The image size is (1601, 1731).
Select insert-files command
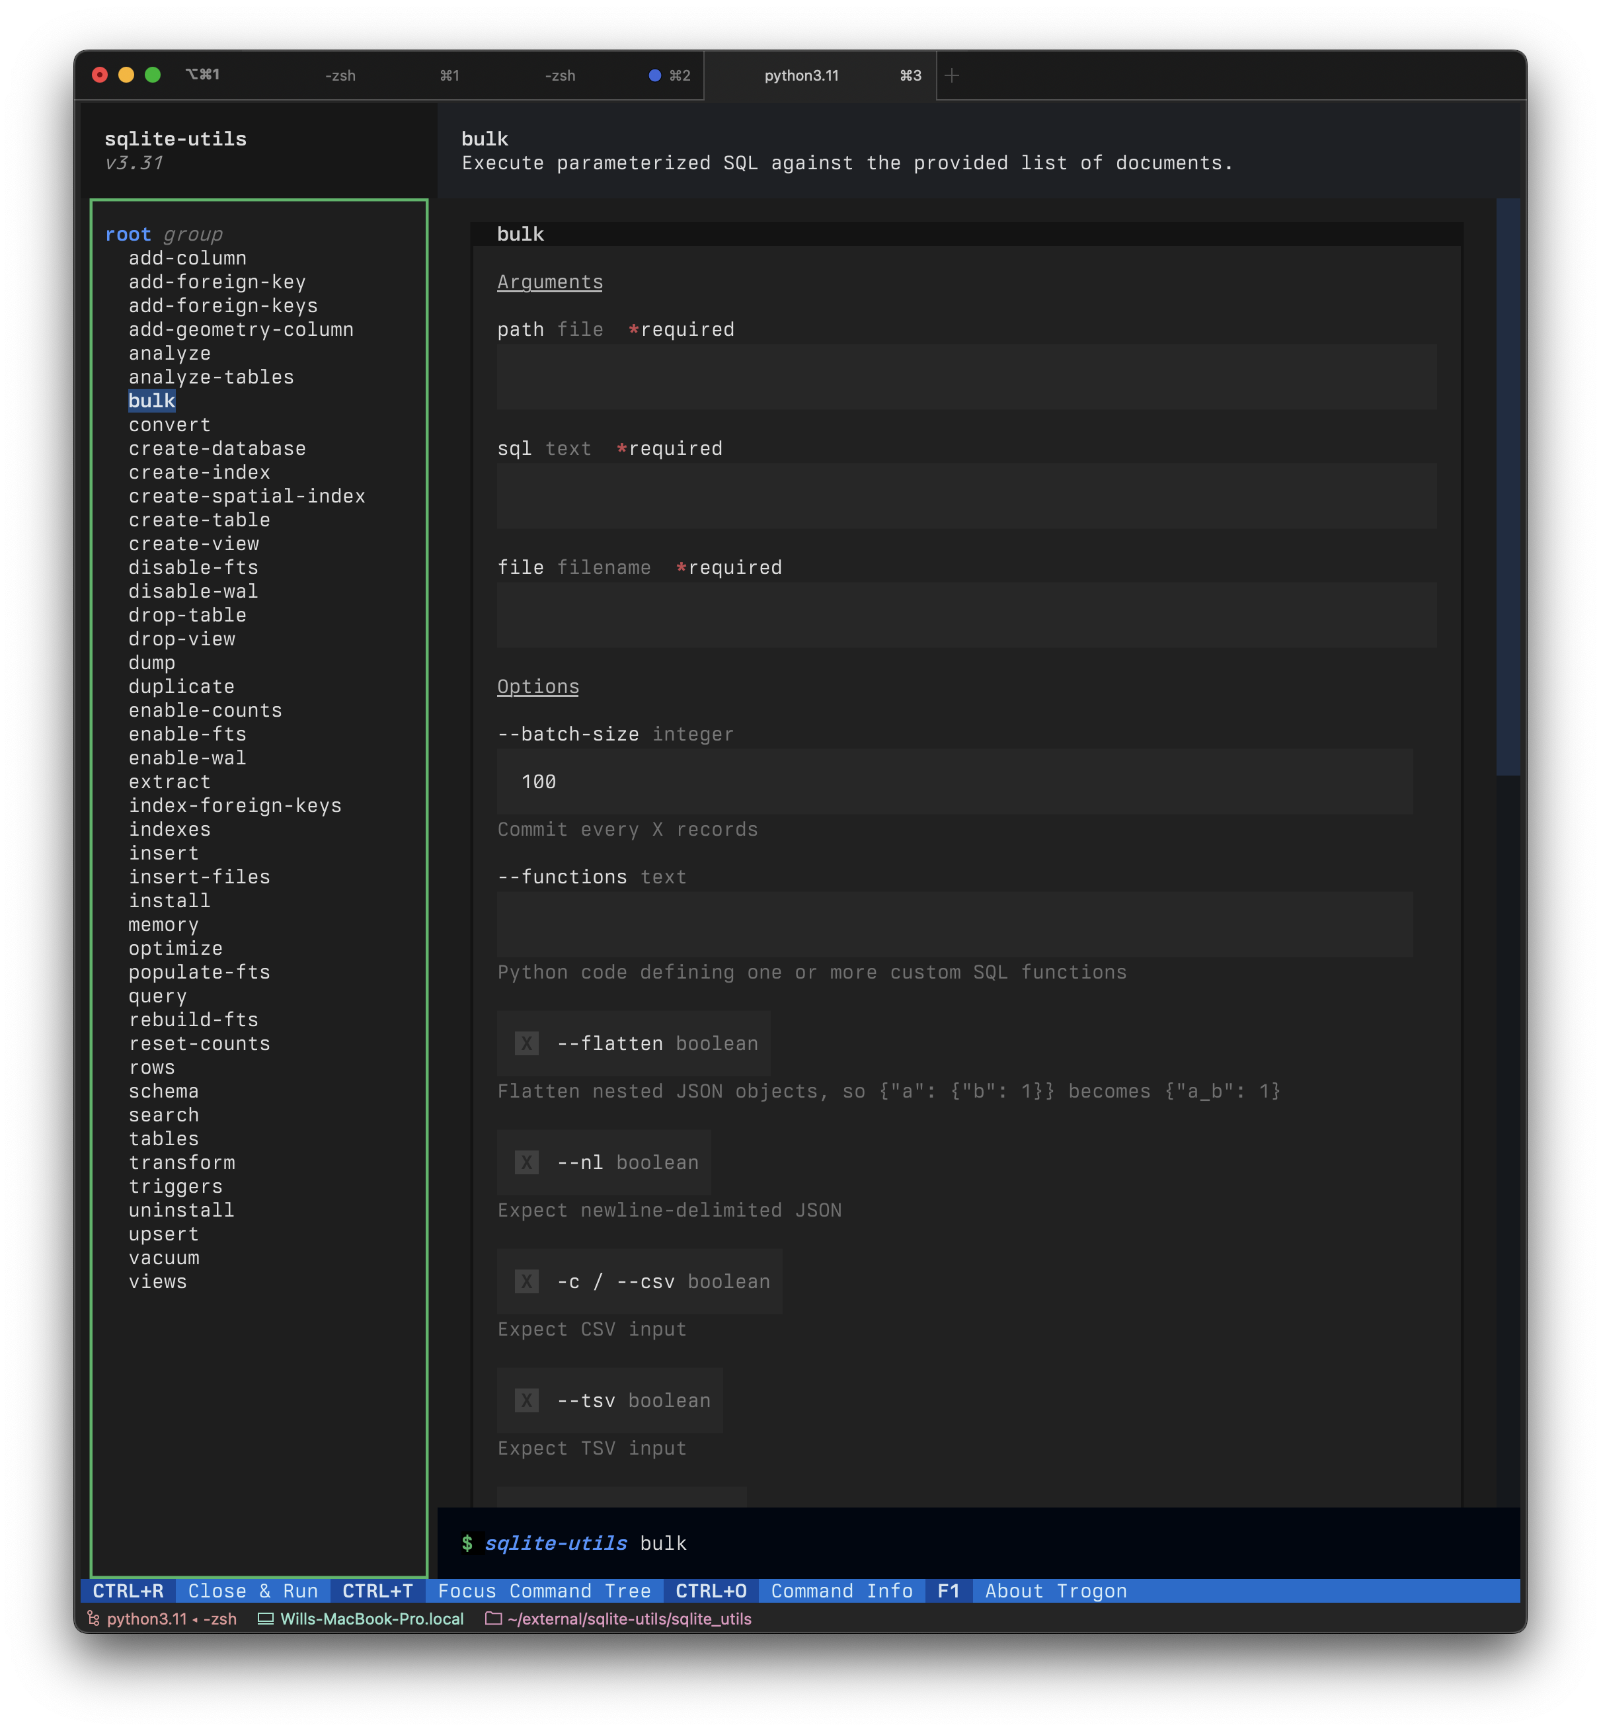pos(199,877)
